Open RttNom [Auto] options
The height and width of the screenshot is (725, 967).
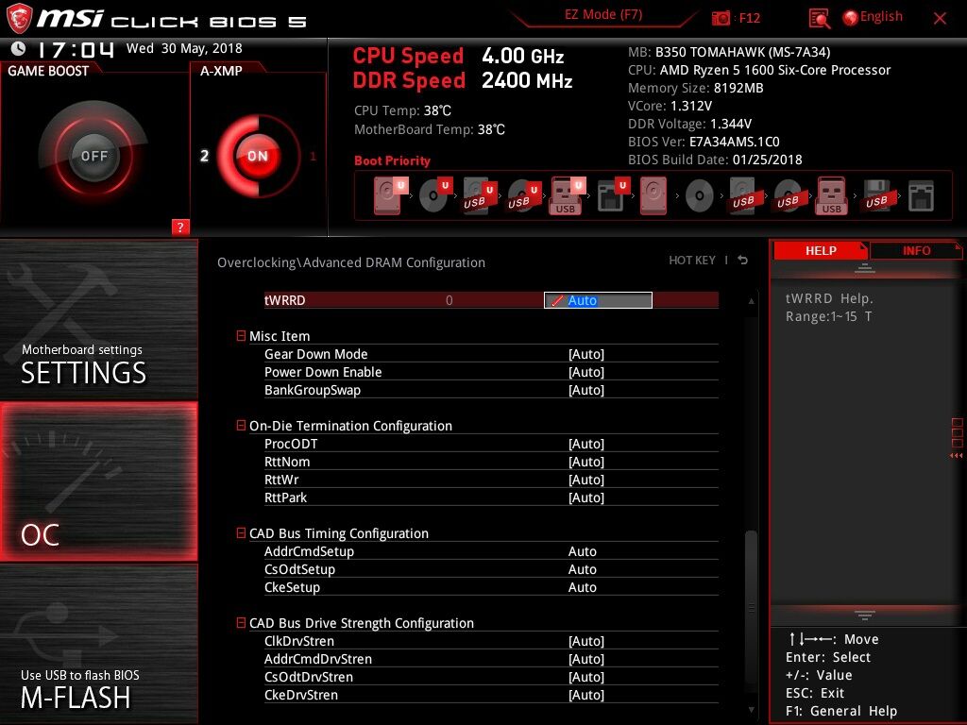tap(585, 462)
